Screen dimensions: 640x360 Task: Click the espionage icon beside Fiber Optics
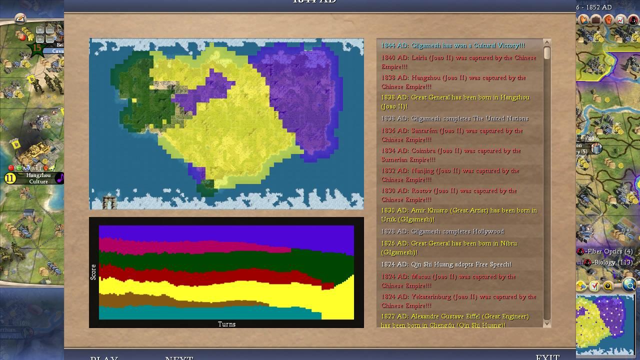(580, 251)
